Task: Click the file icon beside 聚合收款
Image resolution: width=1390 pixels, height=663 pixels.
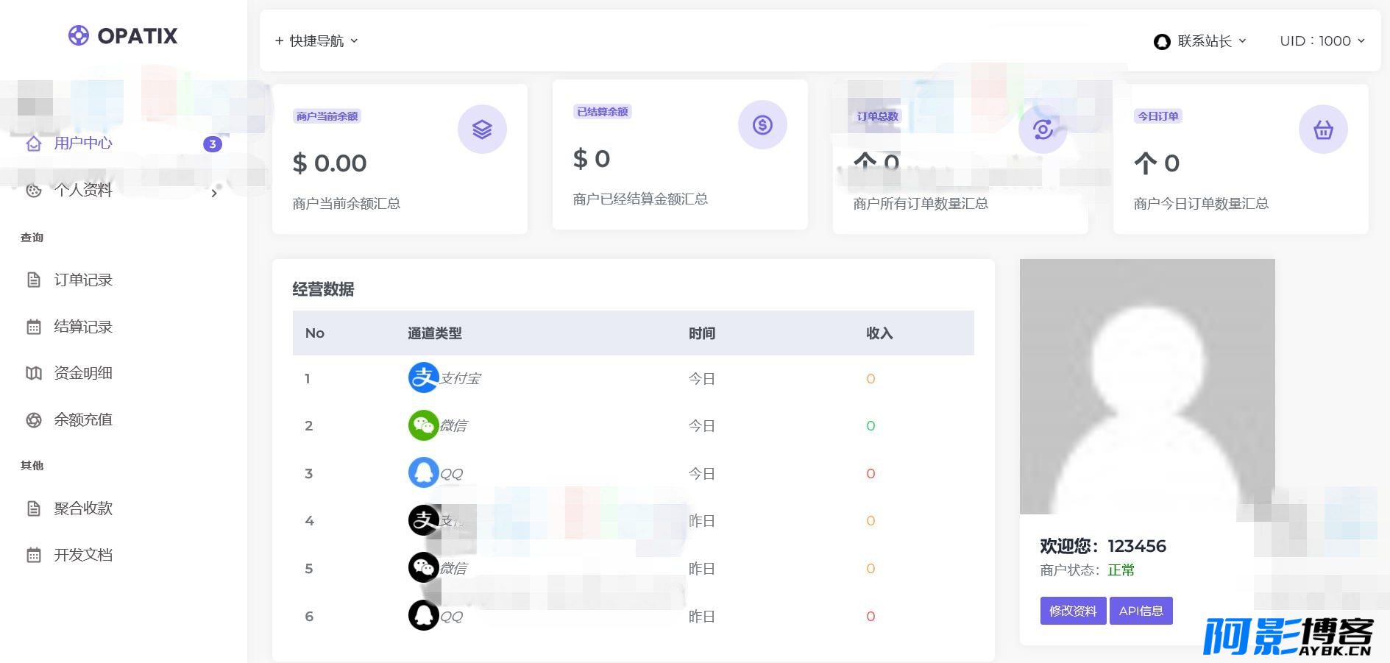Action: click(34, 508)
